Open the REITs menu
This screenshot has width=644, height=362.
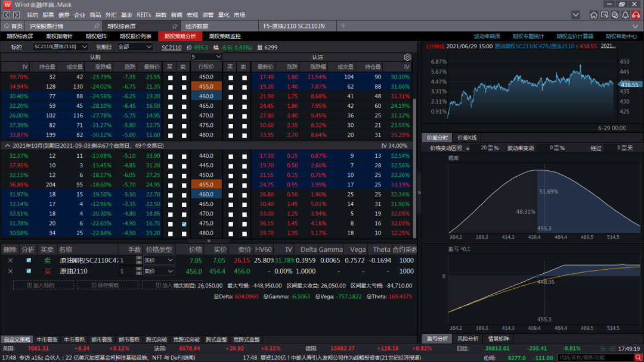143,15
